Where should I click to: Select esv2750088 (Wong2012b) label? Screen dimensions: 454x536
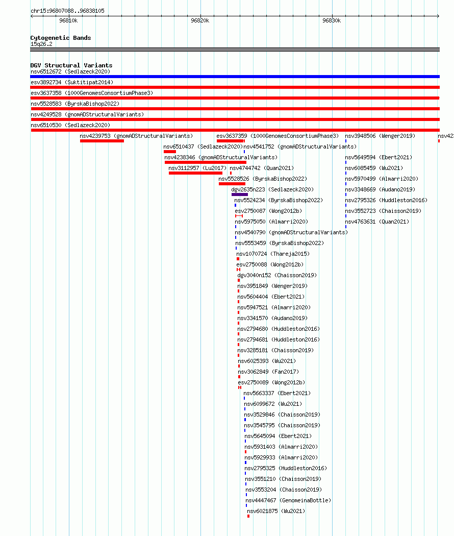click(x=270, y=265)
